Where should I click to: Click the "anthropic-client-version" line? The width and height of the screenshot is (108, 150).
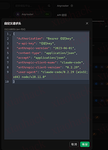click(51, 67)
